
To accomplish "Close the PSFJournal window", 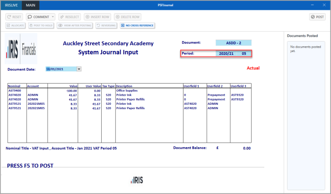I will pyautogui.click(x=324, y=5).
